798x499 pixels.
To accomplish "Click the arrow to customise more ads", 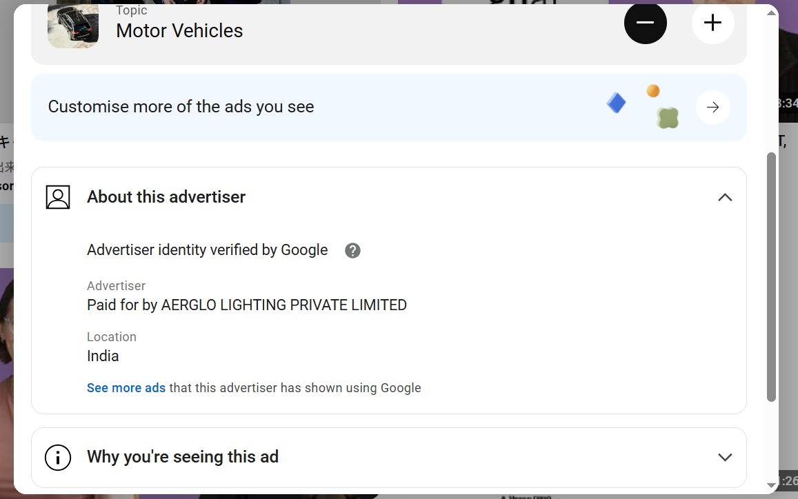I will click(x=713, y=108).
